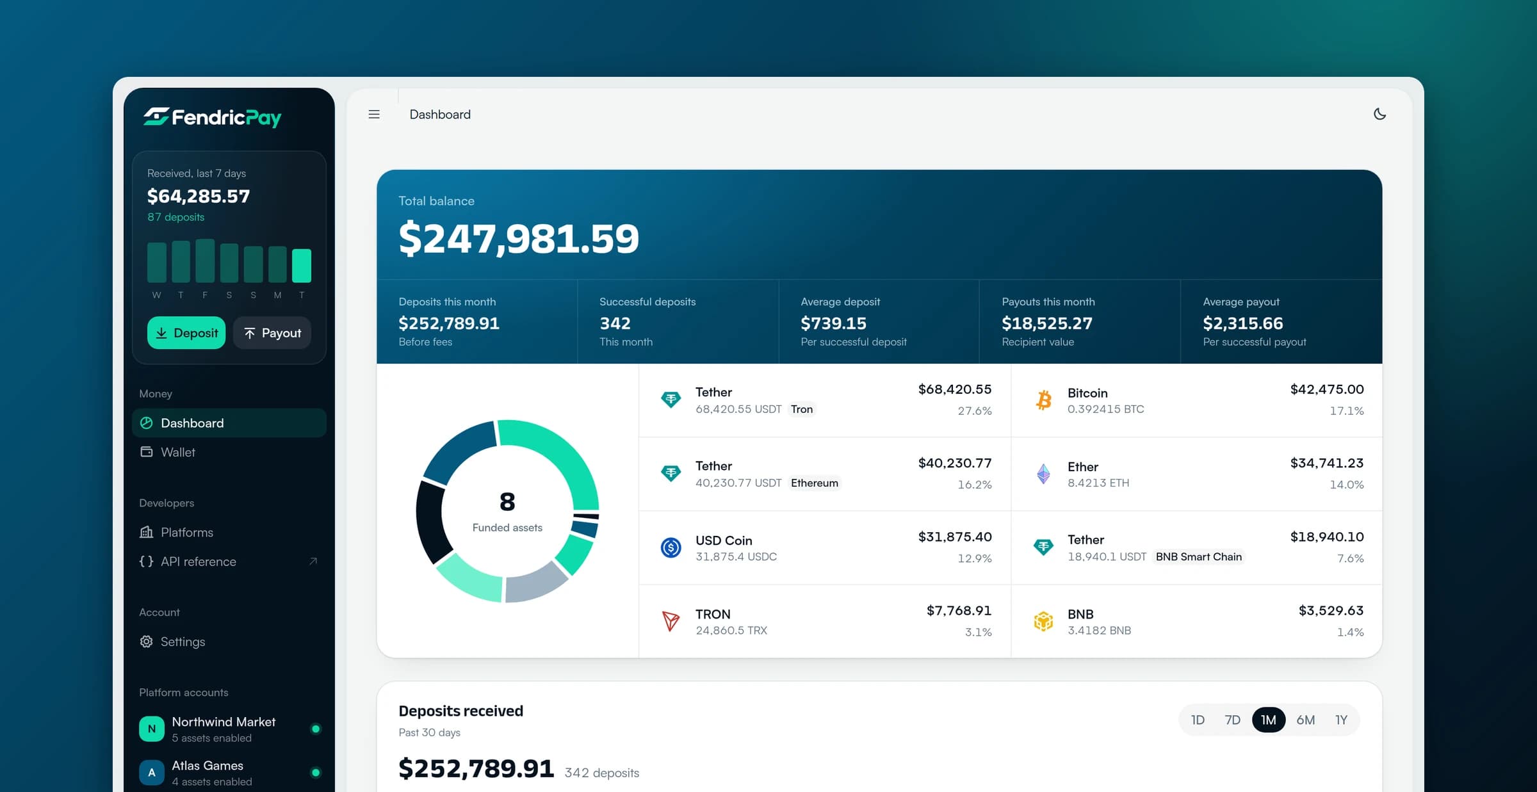Click the Northwind Market N avatar
The image size is (1537, 792).
click(152, 729)
